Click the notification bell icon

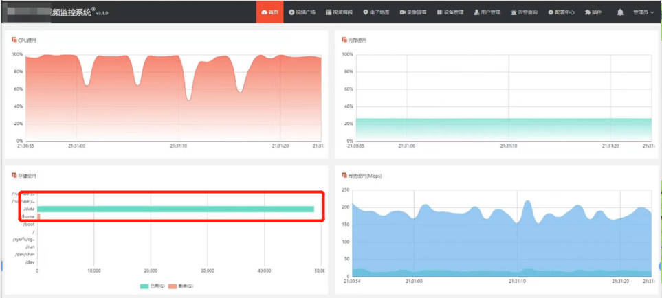[x=620, y=12]
